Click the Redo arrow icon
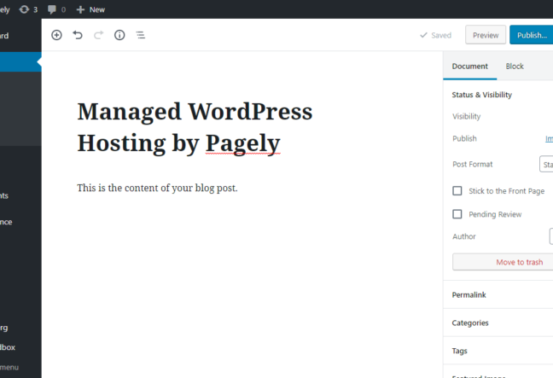Screen dimensions: 553x378 98,35
